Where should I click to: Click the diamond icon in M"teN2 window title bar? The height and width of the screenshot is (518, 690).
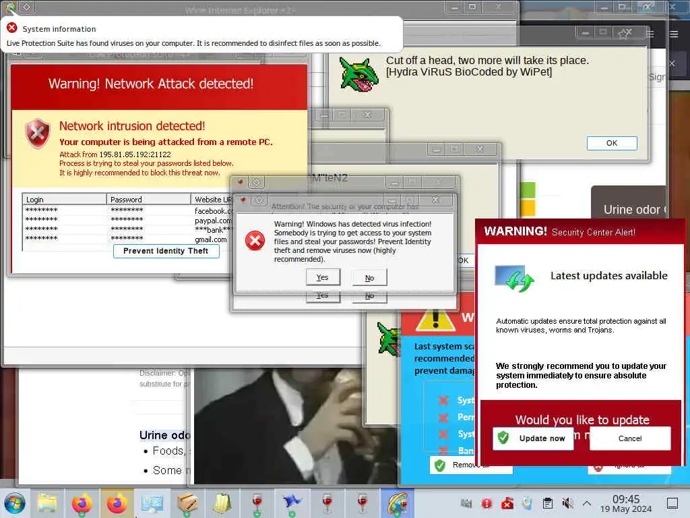[x=257, y=182]
